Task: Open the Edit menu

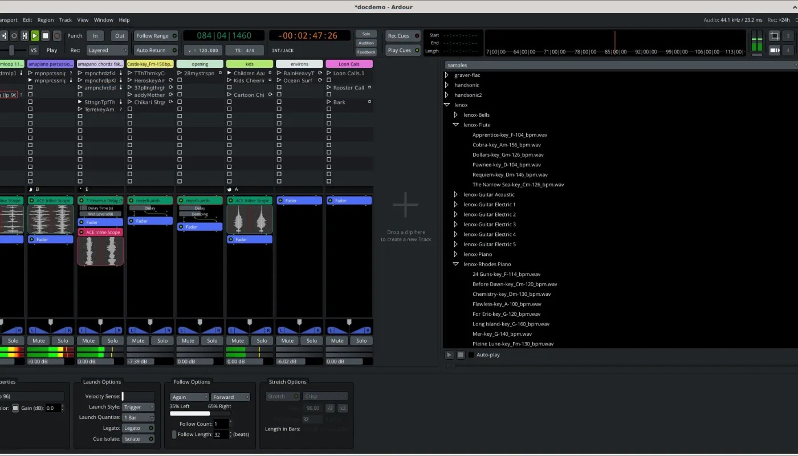Action: [x=27, y=20]
